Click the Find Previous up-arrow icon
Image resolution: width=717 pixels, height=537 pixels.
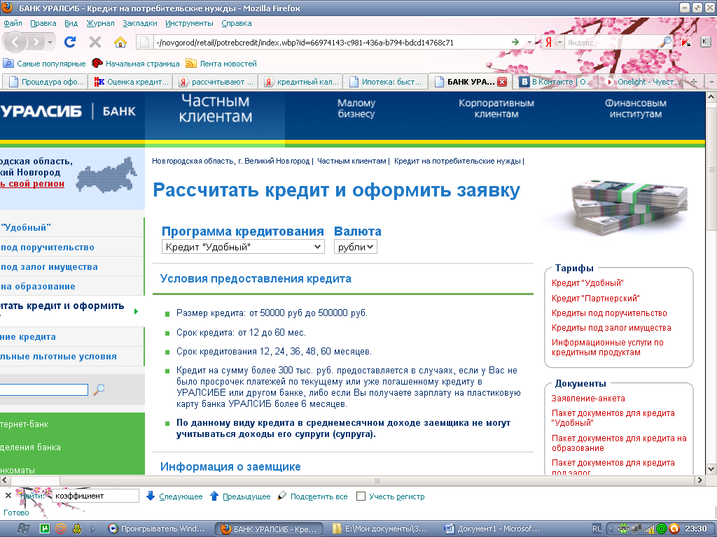point(214,496)
